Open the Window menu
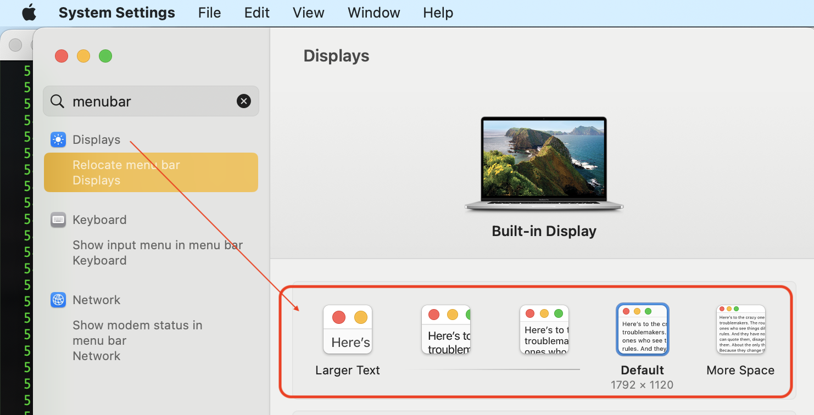Screen dimensions: 814x415 tap(373, 12)
